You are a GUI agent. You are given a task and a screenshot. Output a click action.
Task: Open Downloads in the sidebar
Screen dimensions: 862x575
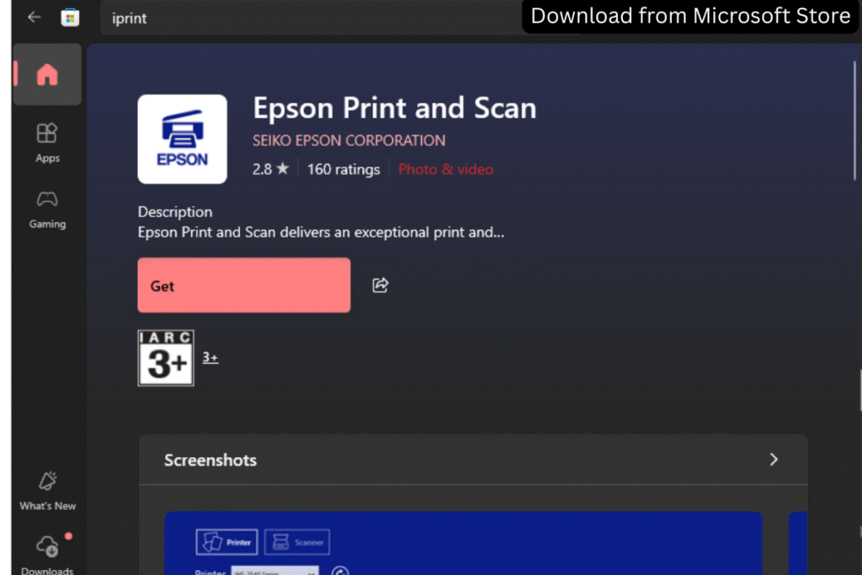[x=47, y=555]
